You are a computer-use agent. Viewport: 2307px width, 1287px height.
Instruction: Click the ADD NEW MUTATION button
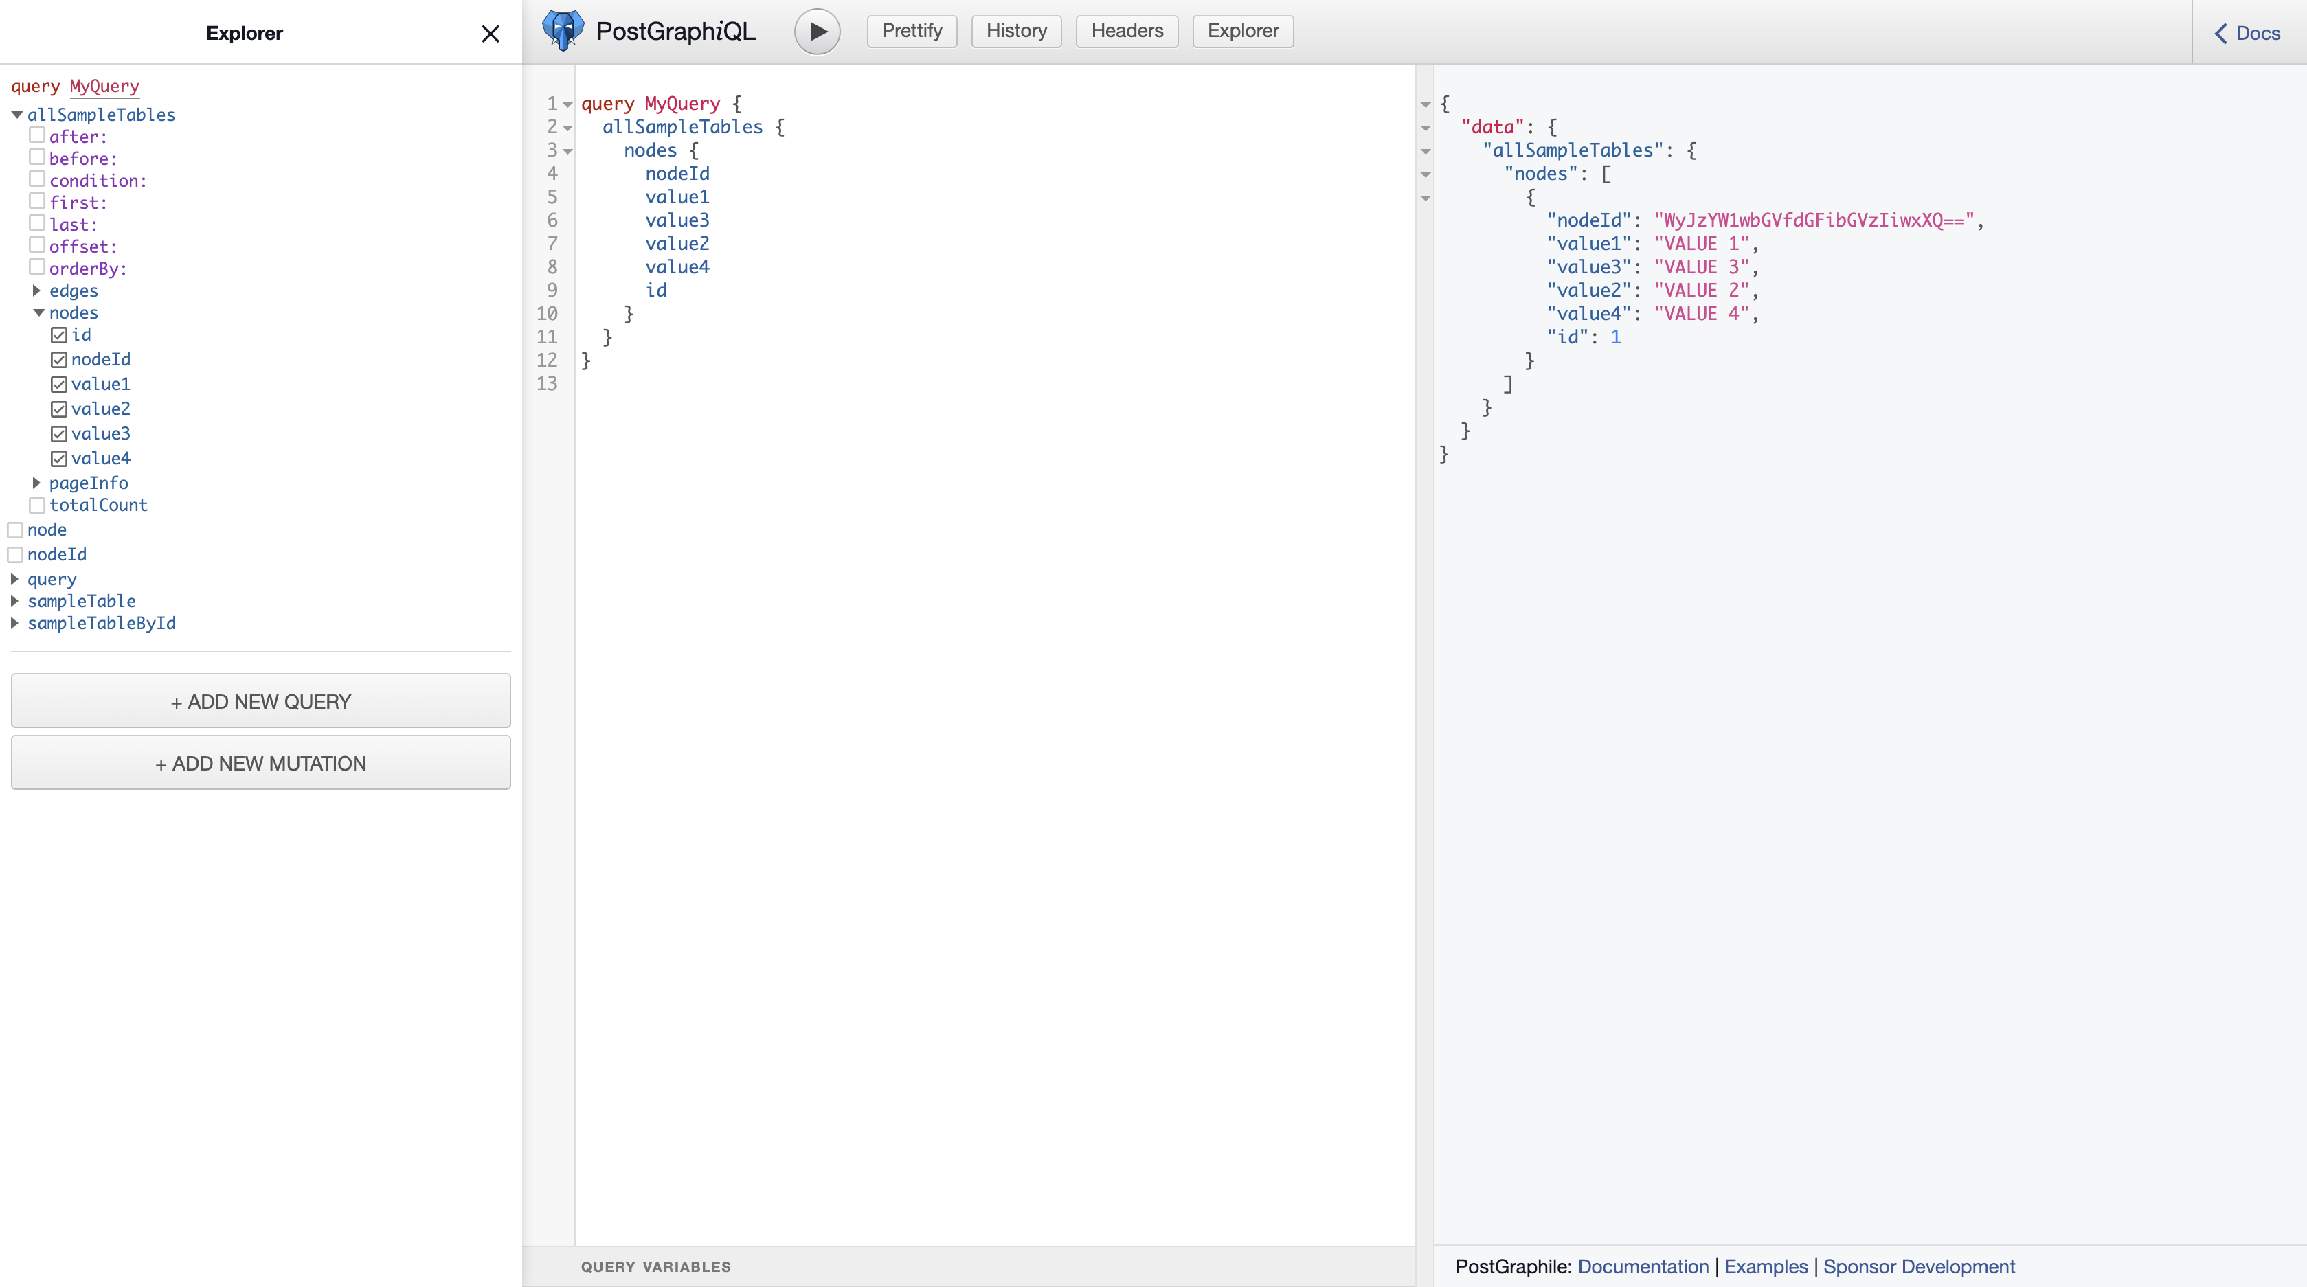tap(260, 764)
